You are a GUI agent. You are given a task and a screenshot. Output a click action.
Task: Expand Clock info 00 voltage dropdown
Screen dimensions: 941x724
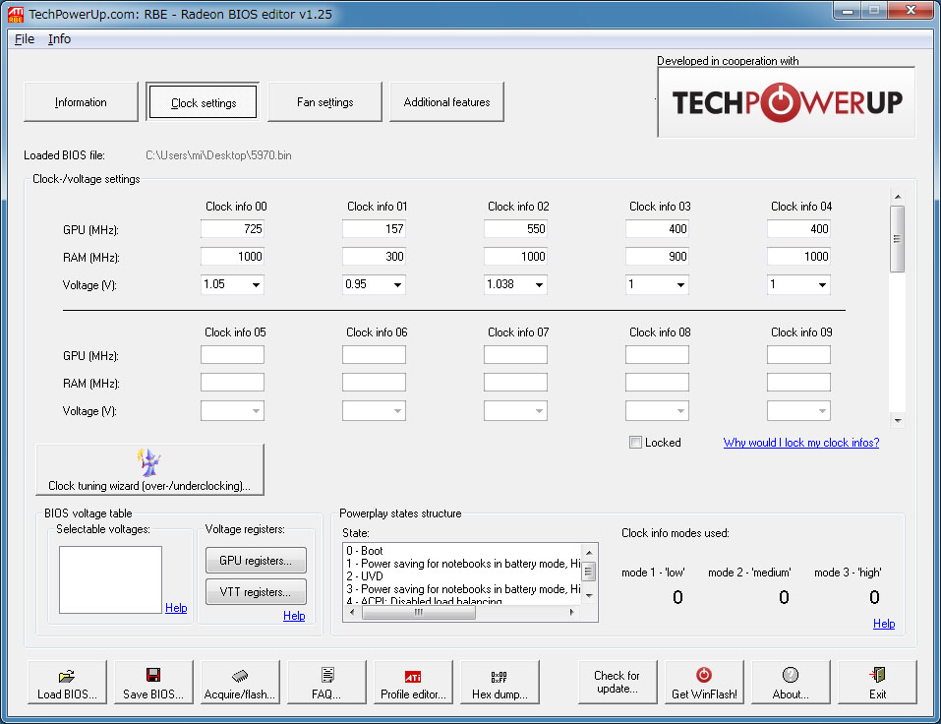click(256, 285)
